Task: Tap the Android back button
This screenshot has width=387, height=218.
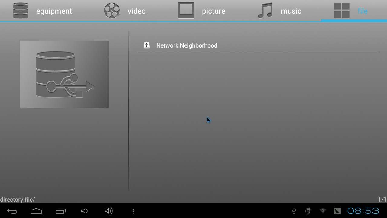Action: (x=12, y=211)
